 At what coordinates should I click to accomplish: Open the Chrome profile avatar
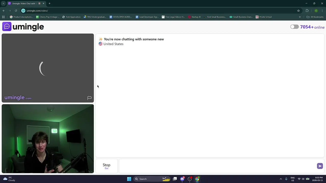[x=316, y=11]
